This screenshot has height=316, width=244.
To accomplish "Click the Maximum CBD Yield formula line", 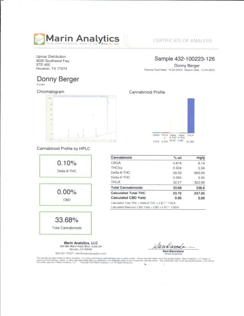I will [145, 207].
